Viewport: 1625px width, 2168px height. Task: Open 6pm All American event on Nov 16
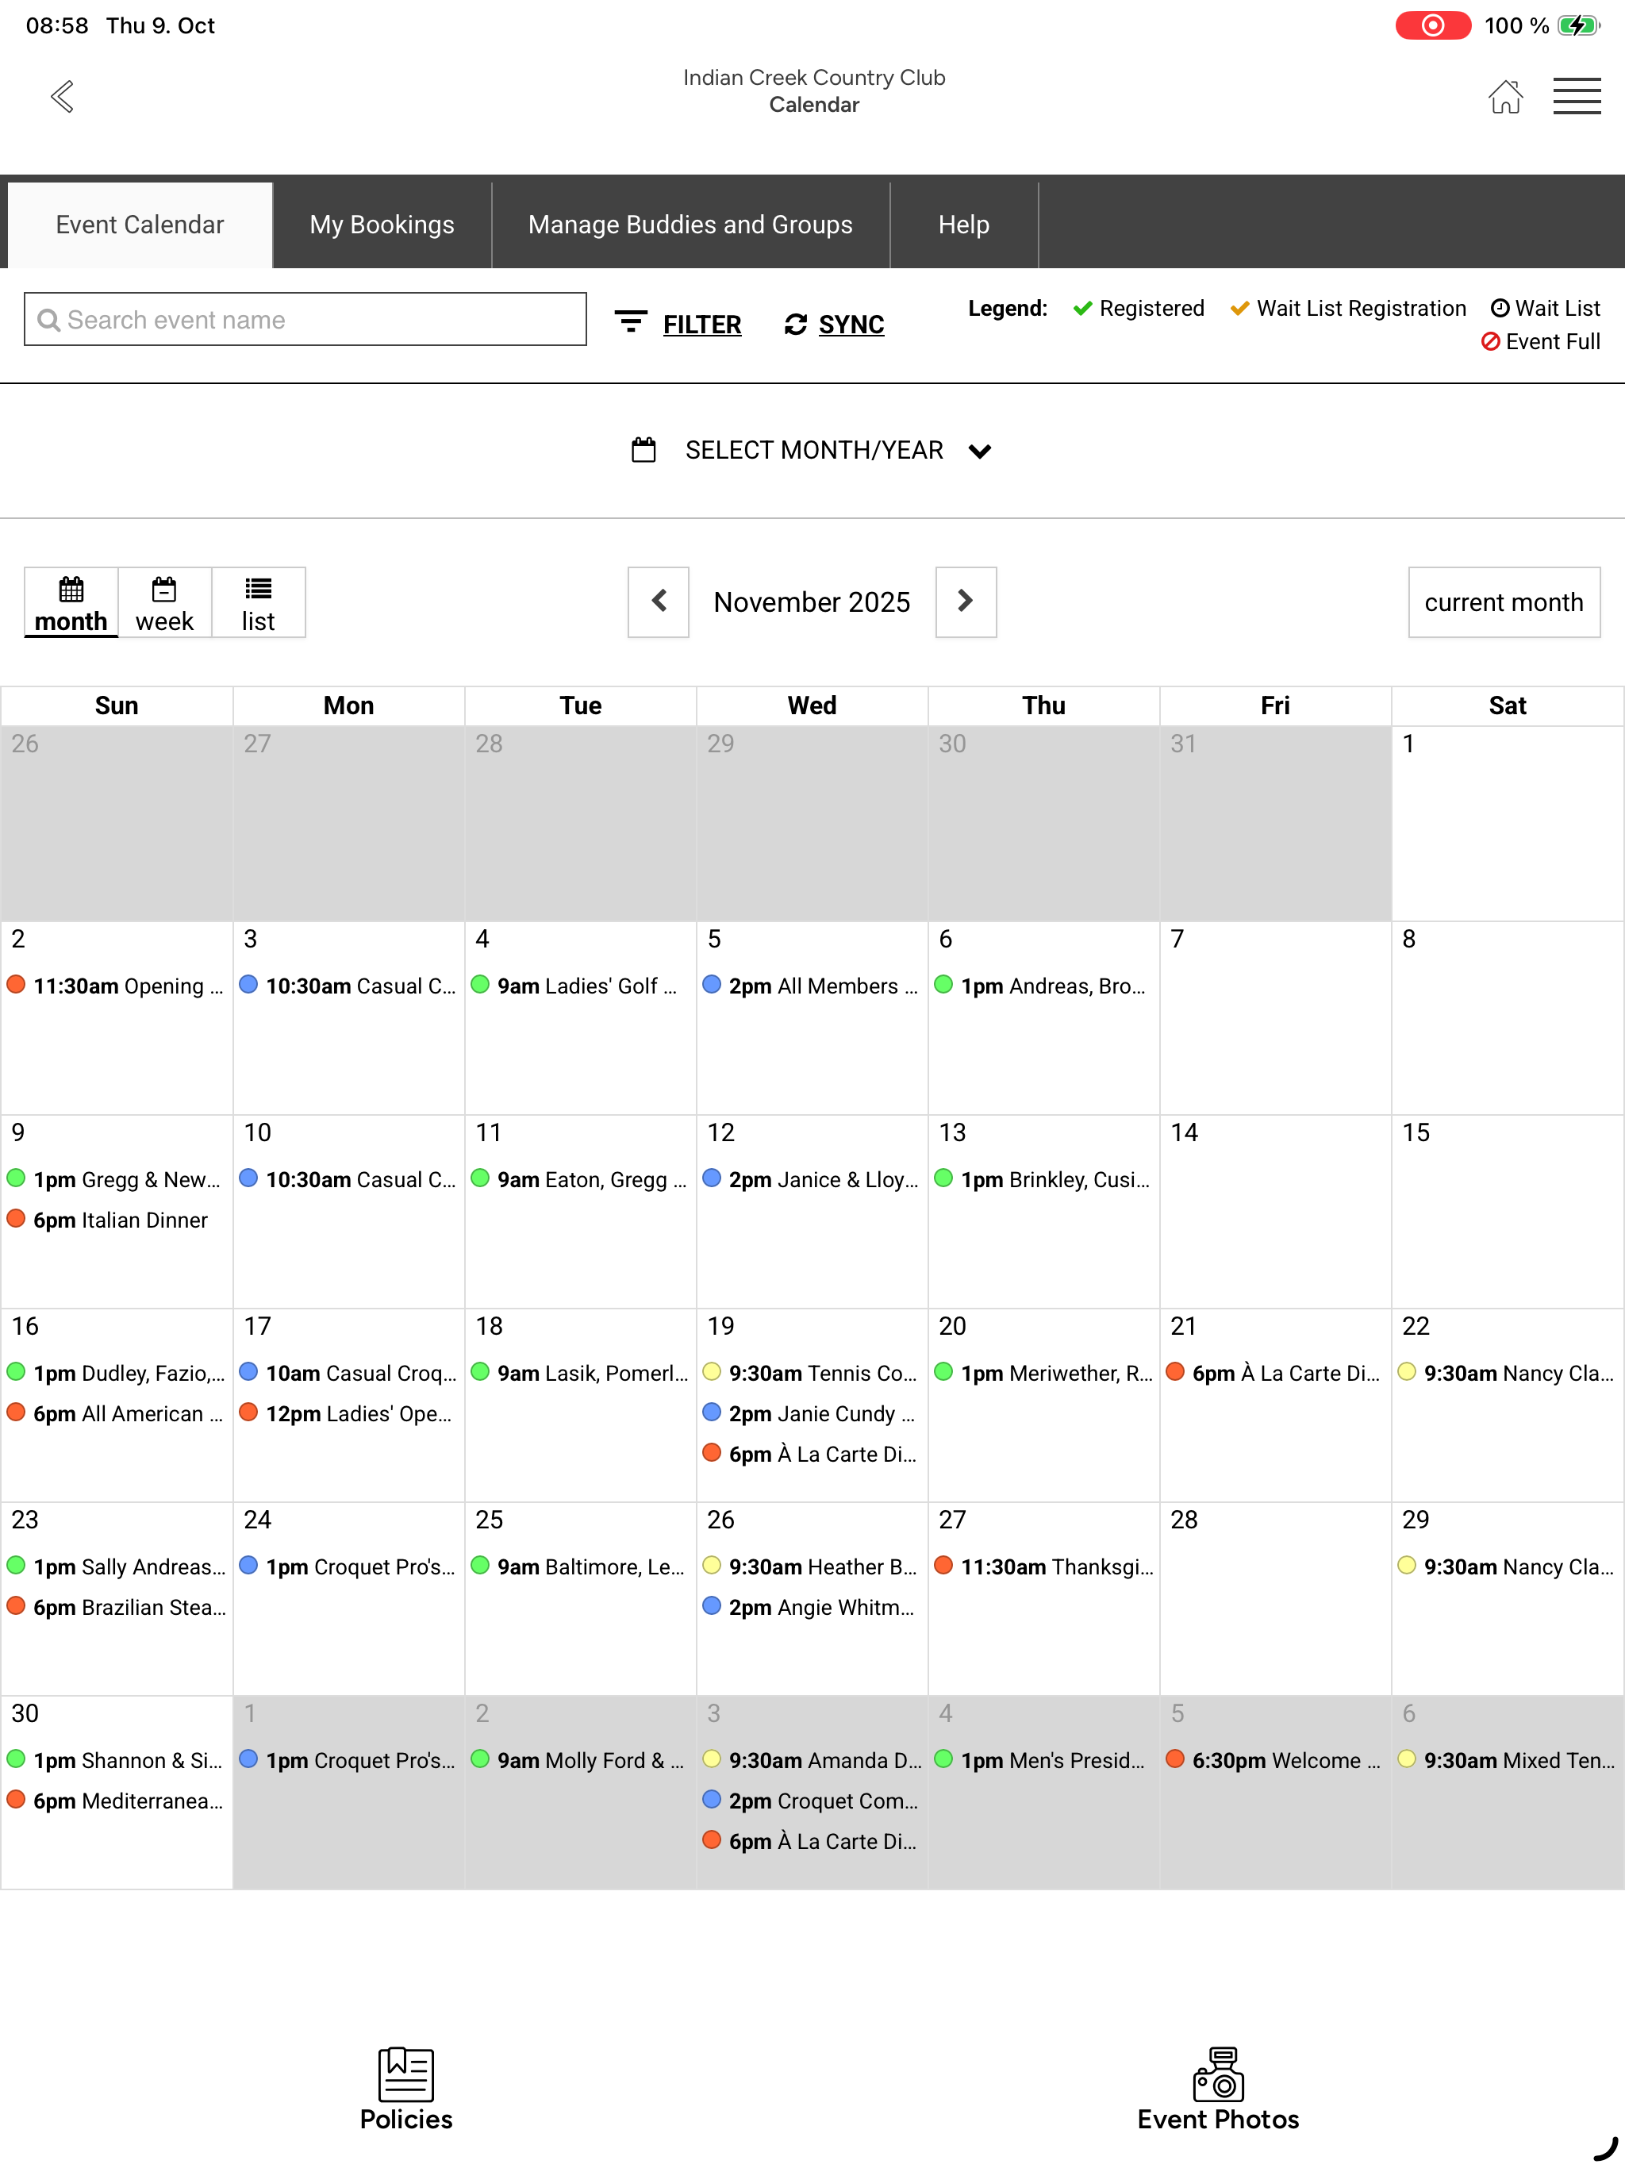click(117, 1414)
